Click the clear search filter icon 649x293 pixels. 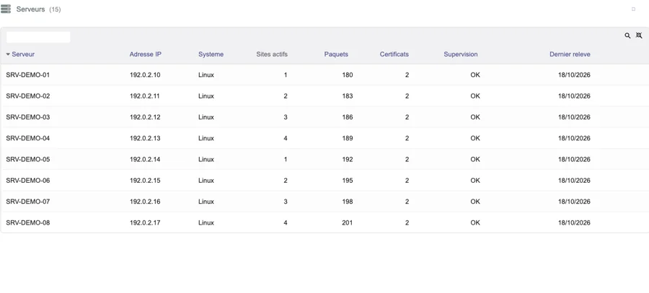click(639, 35)
